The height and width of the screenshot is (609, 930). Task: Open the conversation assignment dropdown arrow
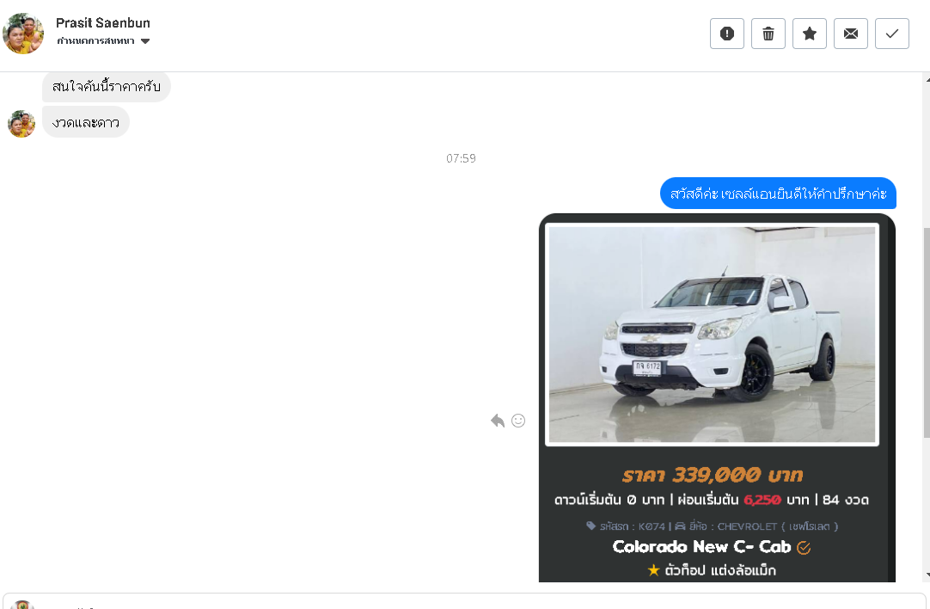point(145,41)
